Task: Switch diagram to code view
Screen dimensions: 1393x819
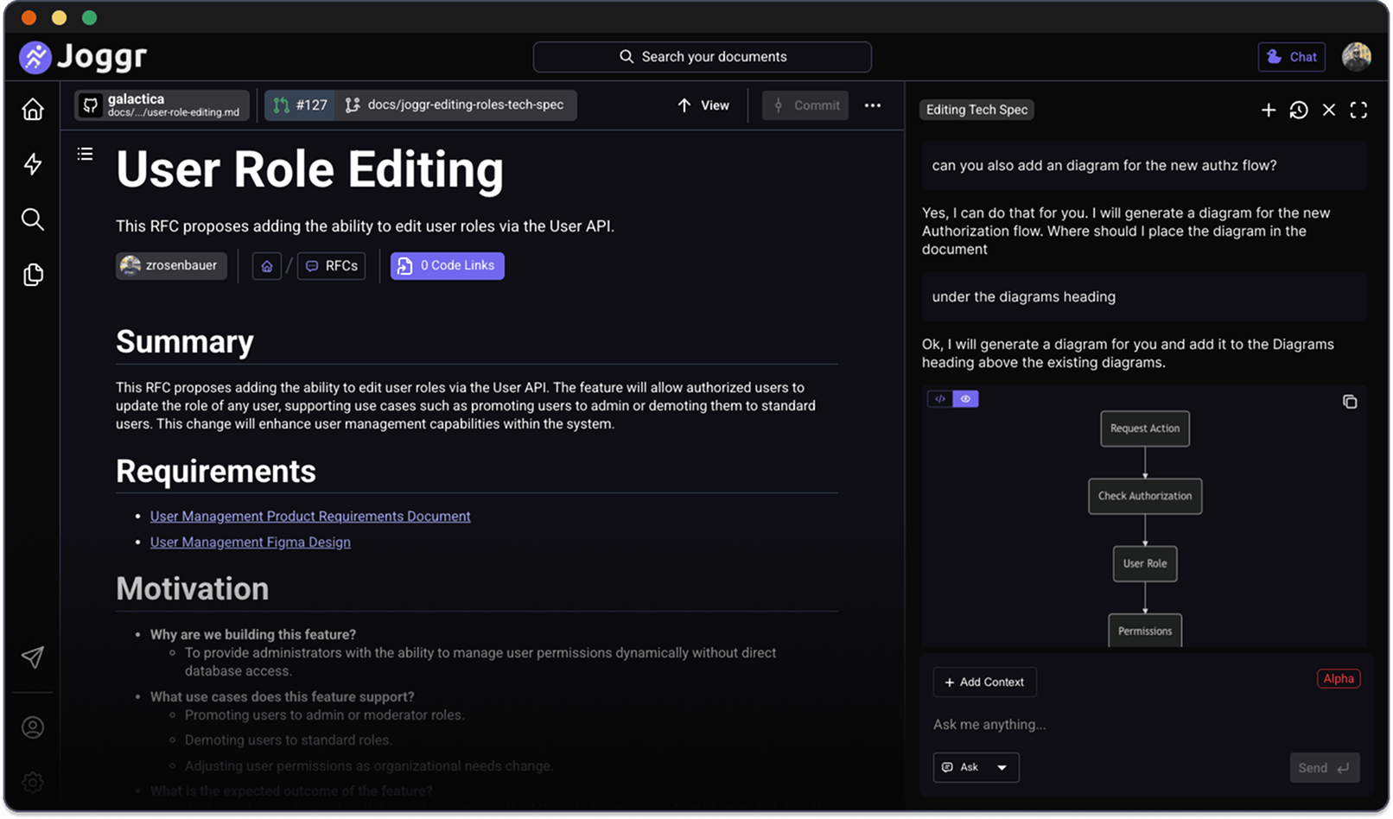Action: pos(940,399)
